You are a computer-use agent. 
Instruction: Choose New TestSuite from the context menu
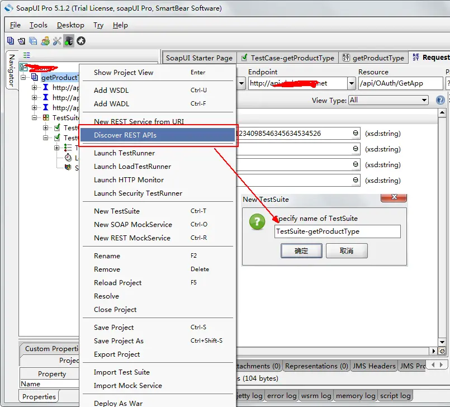click(158, 211)
